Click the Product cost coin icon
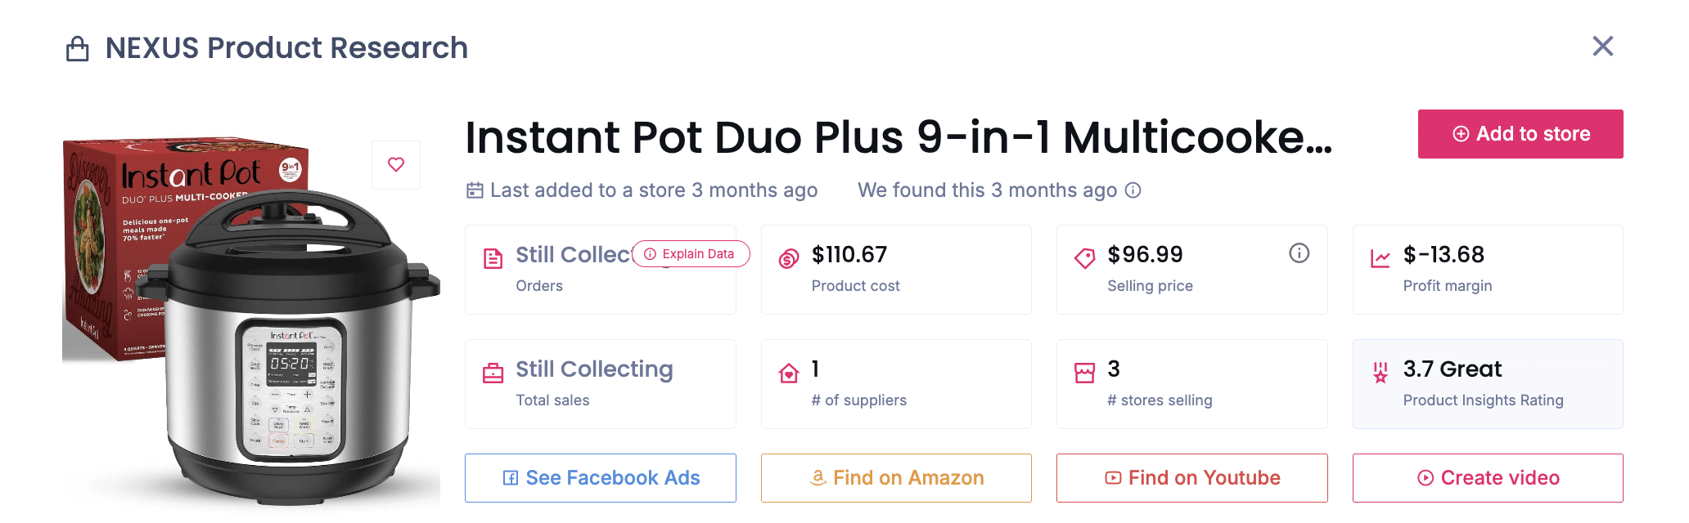The image size is (1689, 523). 789,259
